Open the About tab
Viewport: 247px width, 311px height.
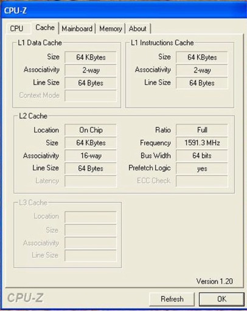pyautogui.click(x=137, y=29)
